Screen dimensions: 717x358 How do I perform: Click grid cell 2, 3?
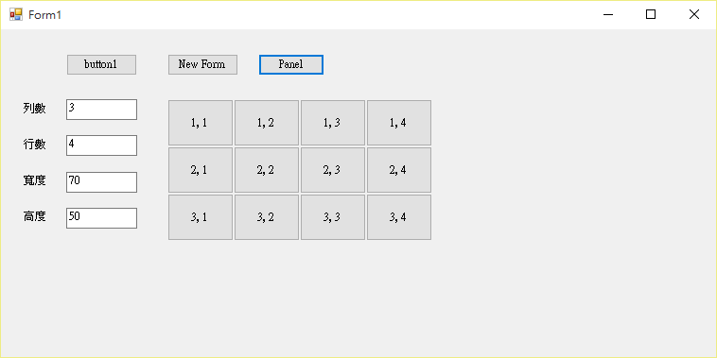coord(333,170)
